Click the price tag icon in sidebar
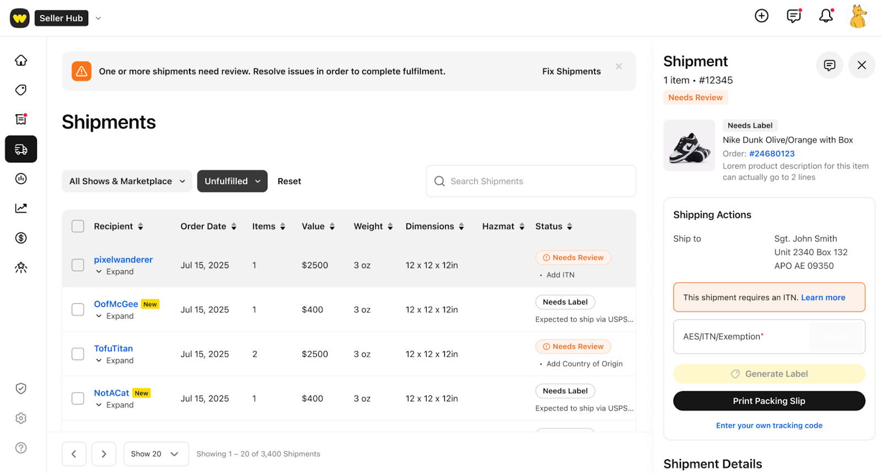 click(x=21, y=90)
